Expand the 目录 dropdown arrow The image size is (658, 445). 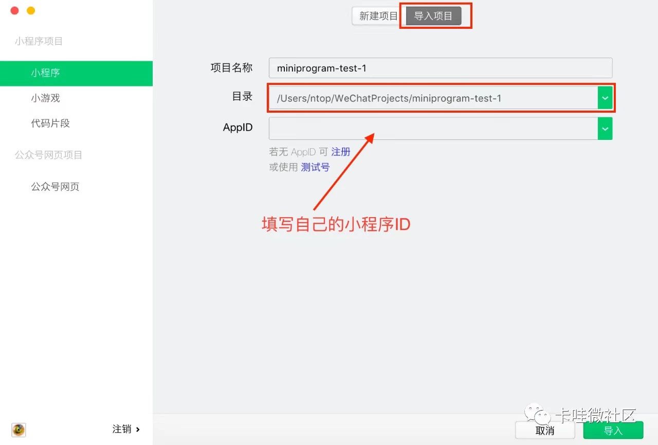[x=605, y=98]
